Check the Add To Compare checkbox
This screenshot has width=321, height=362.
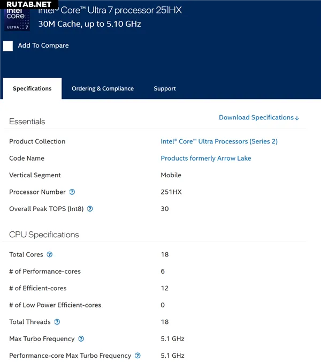tap(8, 46)
